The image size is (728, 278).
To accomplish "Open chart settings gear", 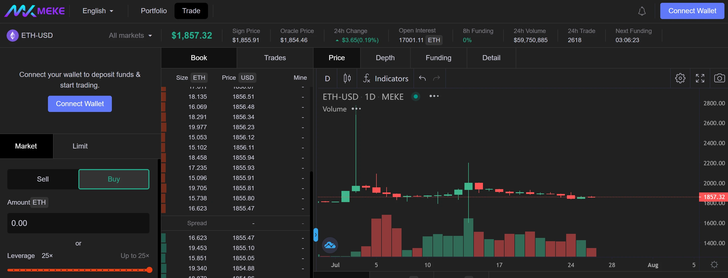I will (680, 78).
